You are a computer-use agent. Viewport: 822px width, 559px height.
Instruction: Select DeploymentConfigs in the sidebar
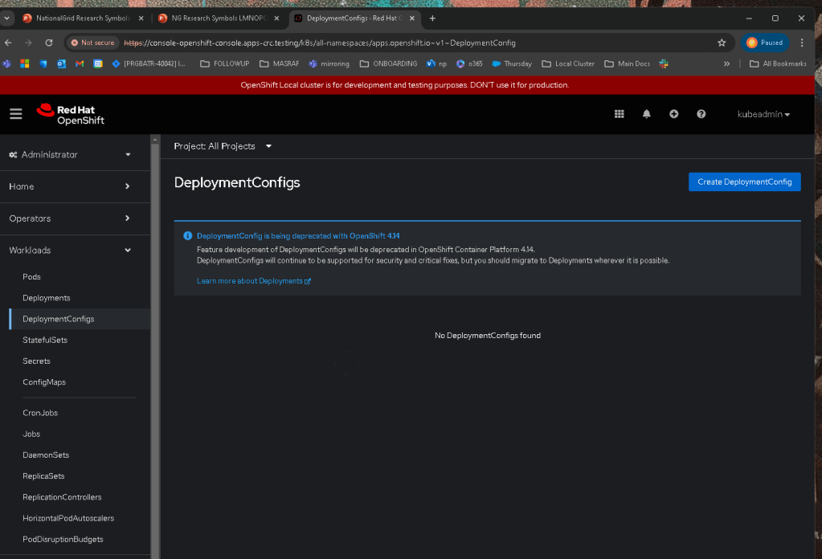pyautogui.click(x=58, y=319)
